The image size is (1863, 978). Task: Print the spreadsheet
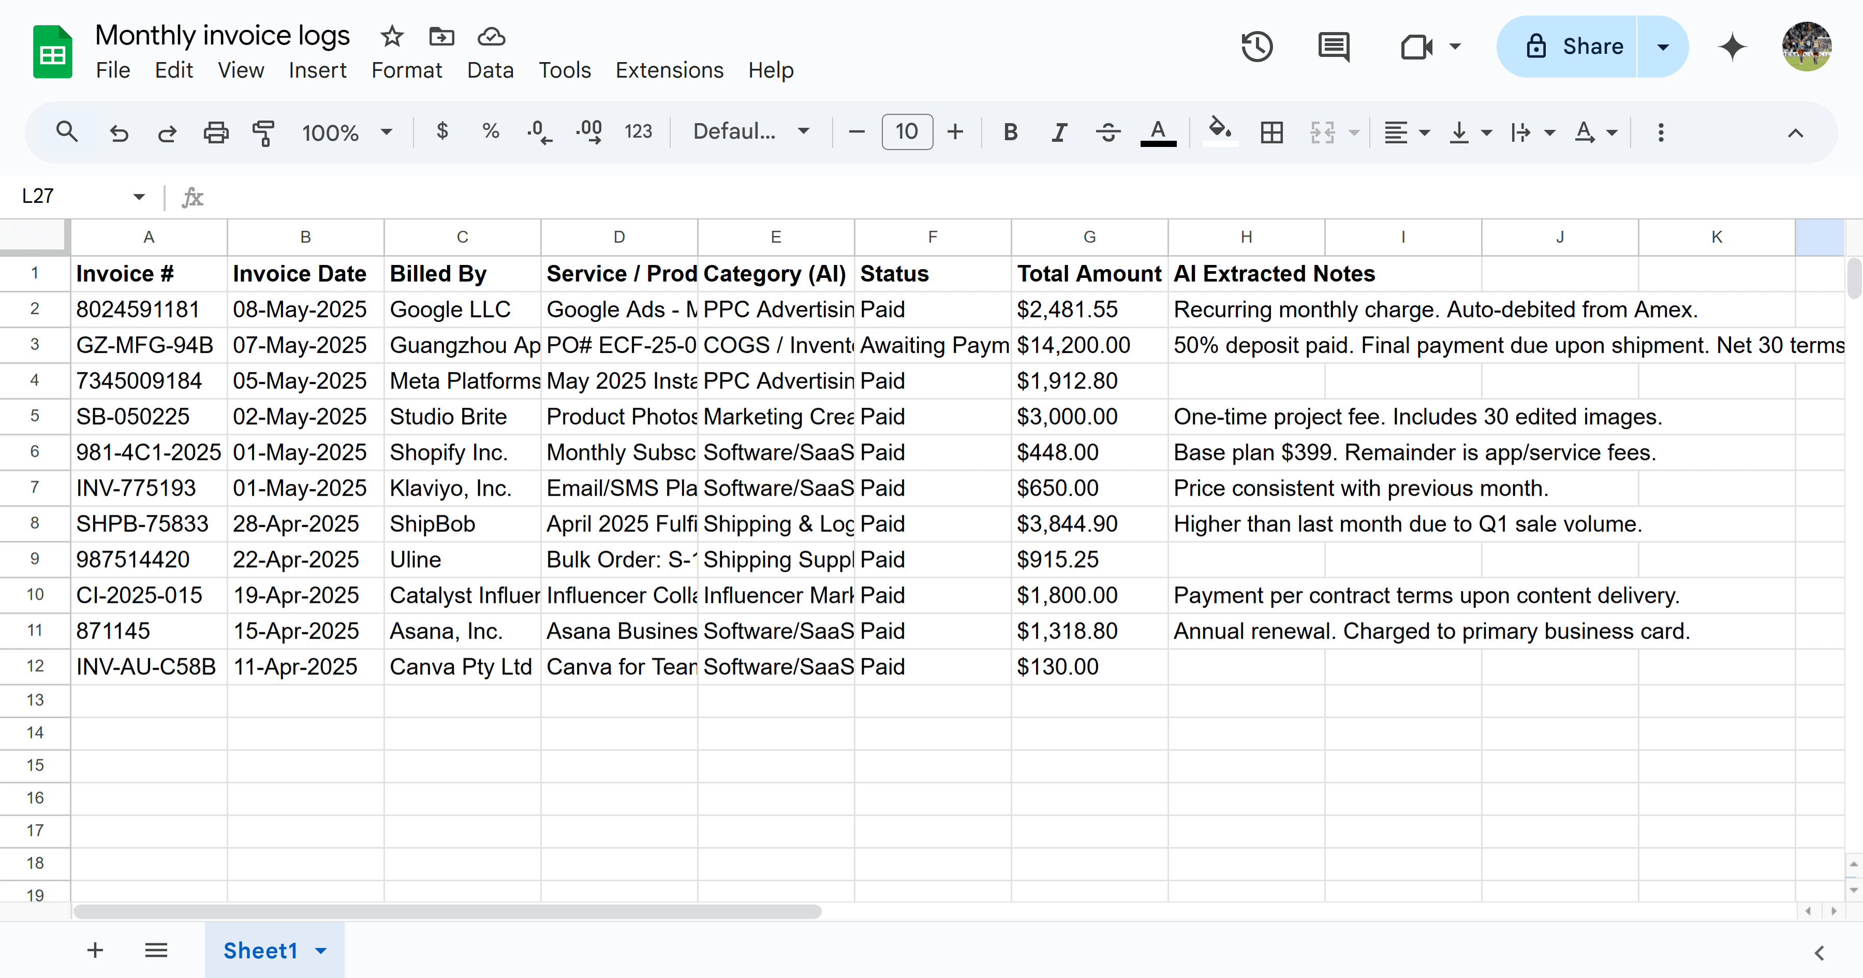point(215,132)
